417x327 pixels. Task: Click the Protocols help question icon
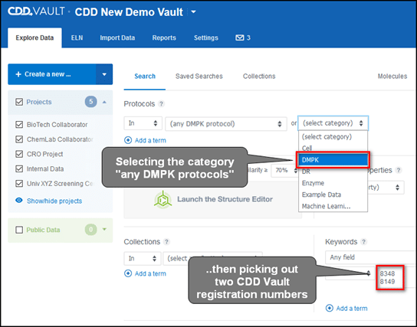pyautogui.click(x=161, y=104)
